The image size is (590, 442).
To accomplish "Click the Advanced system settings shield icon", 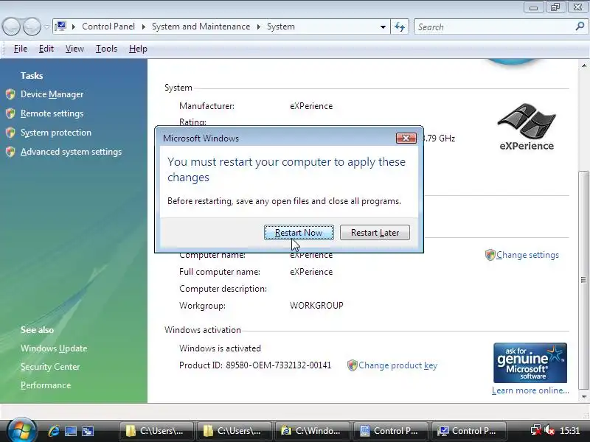I will point(10,152).
